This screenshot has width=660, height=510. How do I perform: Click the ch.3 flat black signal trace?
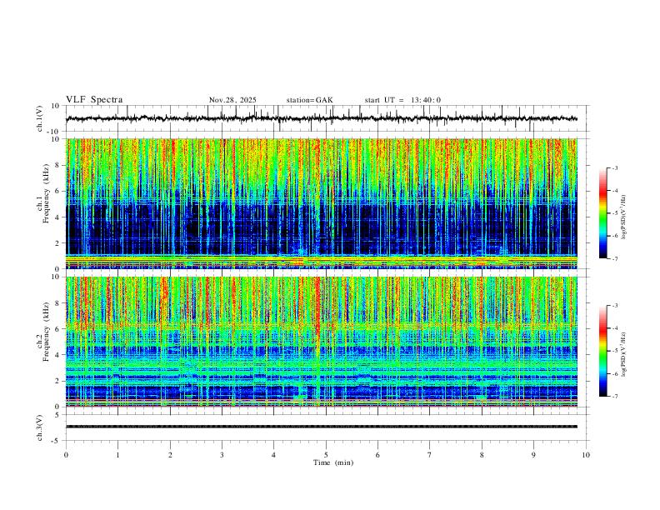click(x=322, y=427)
